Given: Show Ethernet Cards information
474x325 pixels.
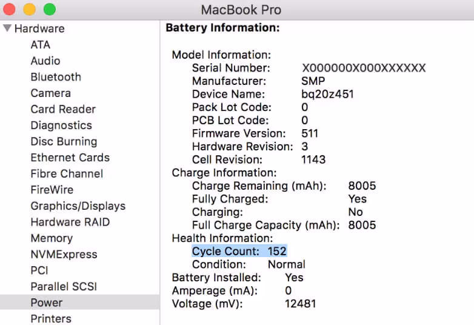Looking at the screenshot, I should coord(70,158).
